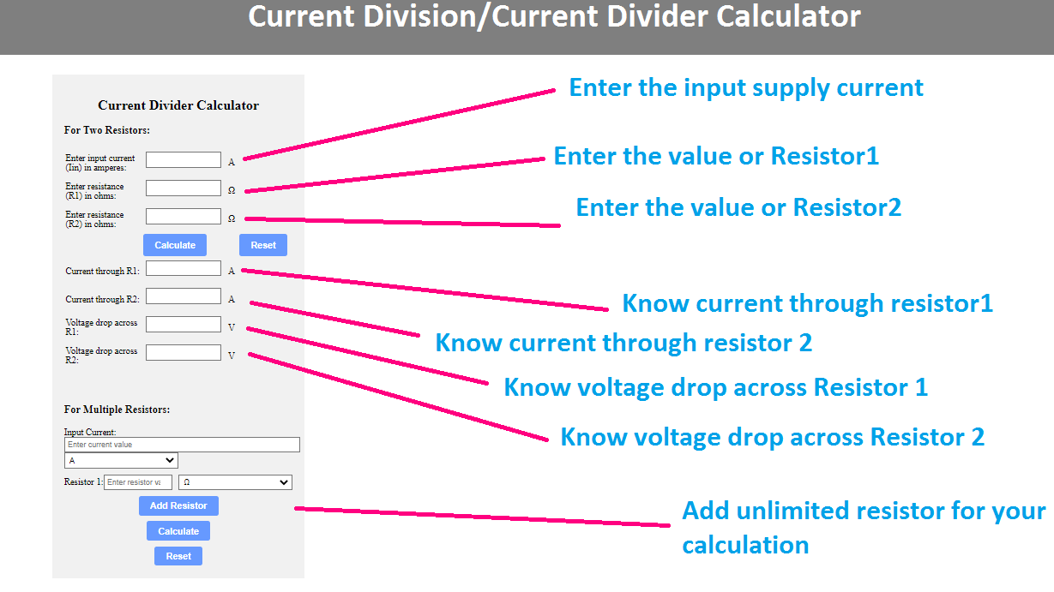Click Reset under For Multiple Resistors

pos(178,555)
